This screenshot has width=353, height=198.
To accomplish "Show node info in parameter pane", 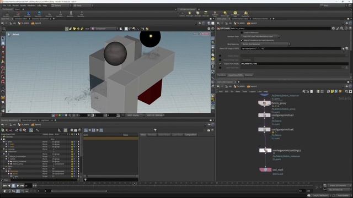I will [x=346, y=28].
